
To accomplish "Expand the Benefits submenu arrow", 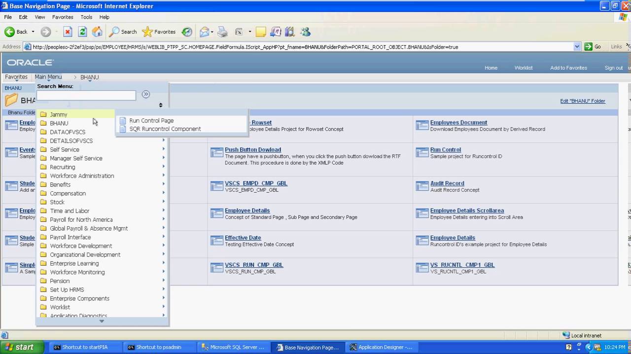I will [x=164, y=184].
